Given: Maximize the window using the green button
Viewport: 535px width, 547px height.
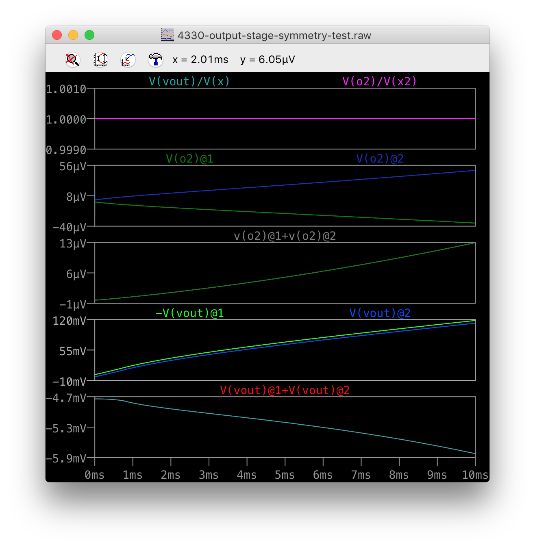Looking at the screenshot, I should (x=89, y=35).
